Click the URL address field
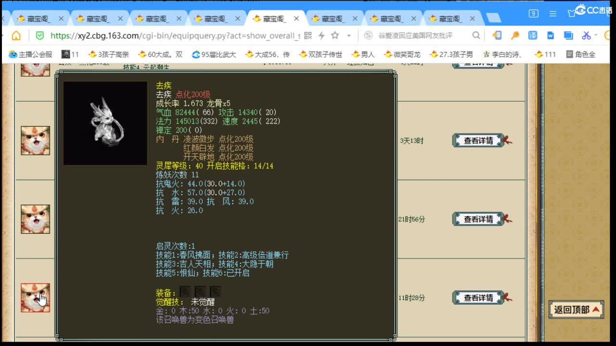616x346 pixels. click(x=175, y=36)
